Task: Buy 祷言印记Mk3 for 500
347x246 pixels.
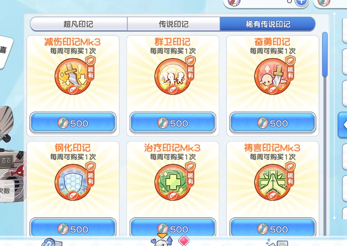Action: coord(273,228)
